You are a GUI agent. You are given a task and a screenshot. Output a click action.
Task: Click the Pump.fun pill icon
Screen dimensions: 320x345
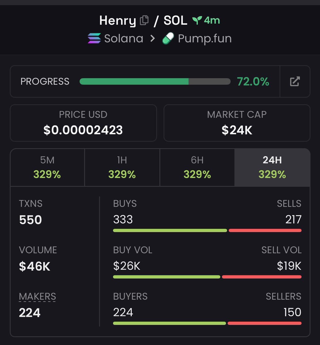[x=168, y=38]
